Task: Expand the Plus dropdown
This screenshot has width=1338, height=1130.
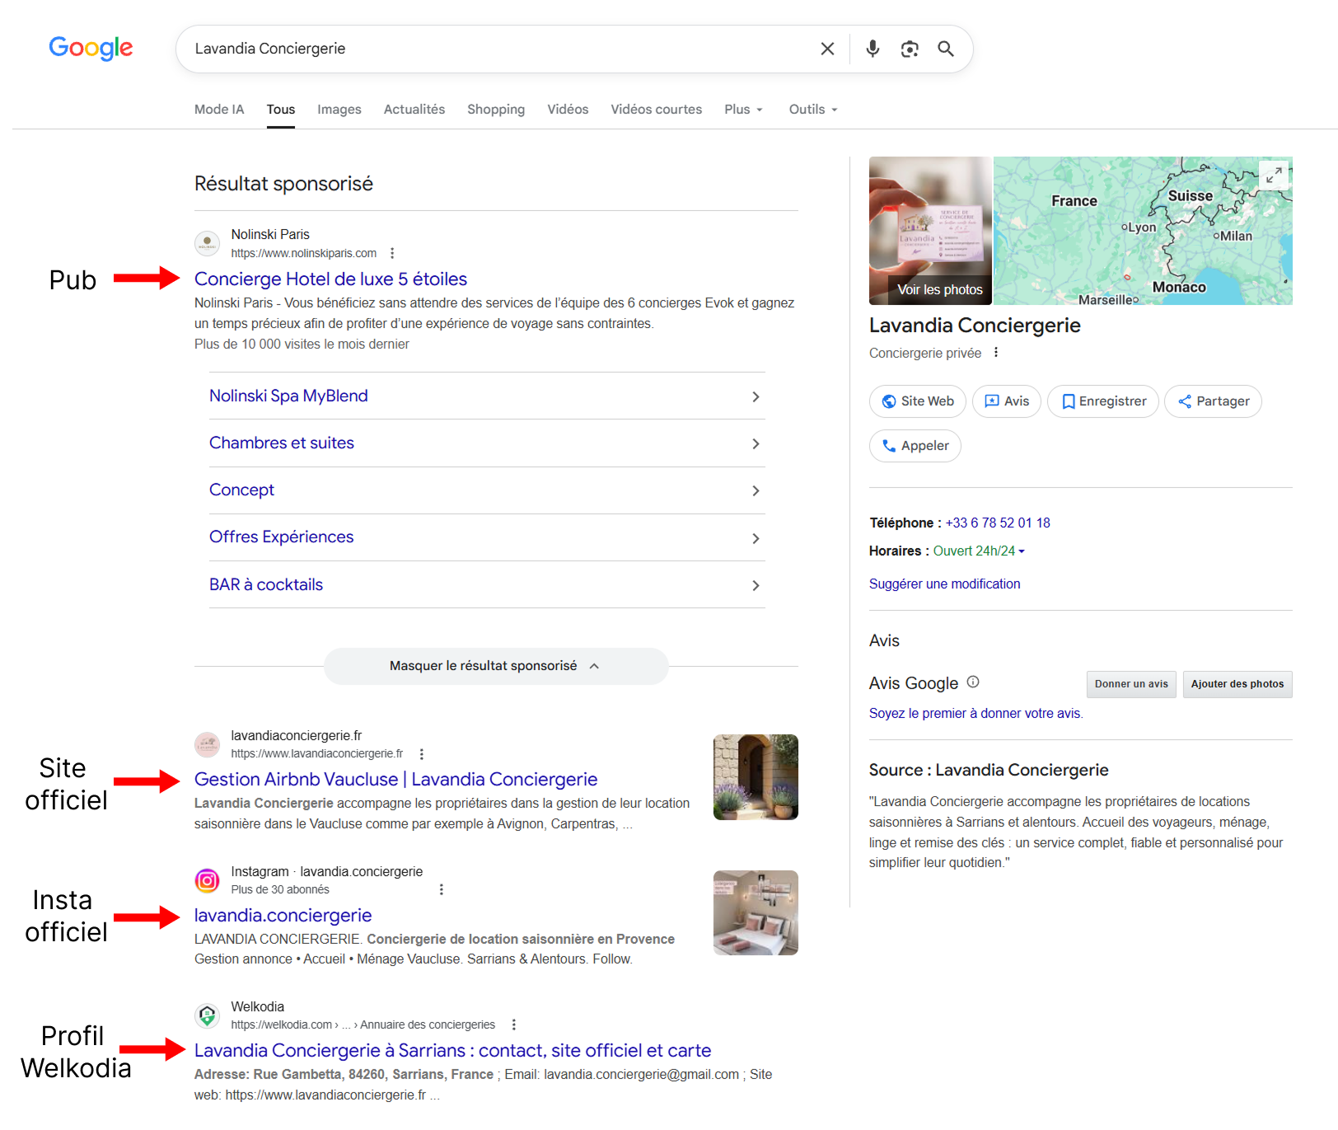Action: pos(744,109)
